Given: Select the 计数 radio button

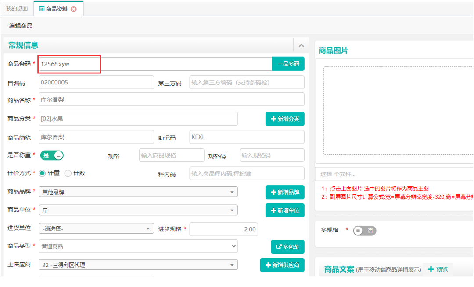Looking at the screenshot, I should [x=68, y=173].
